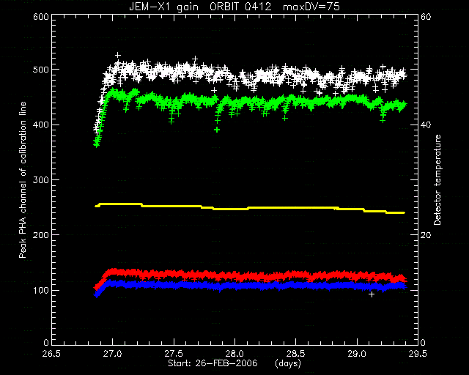Image resolution: width=469 pixels, height=375 pixels.
Task: Click the red data series band
Action: click(251, 275)
